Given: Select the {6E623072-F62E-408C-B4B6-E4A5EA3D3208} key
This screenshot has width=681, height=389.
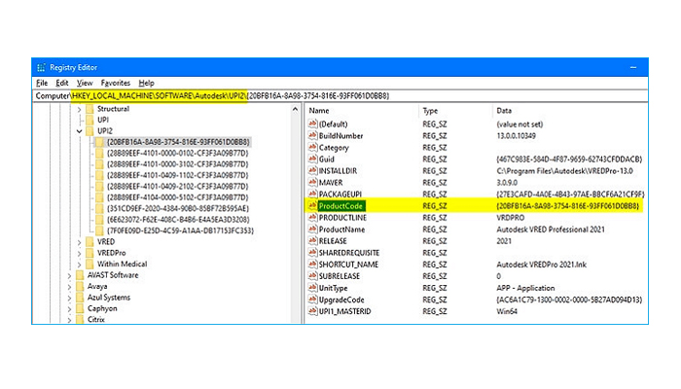Looking at the screenshot, I should (x=178, y=220).
